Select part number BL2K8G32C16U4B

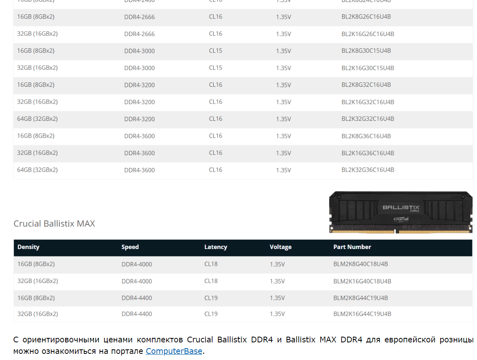point(366,85)
